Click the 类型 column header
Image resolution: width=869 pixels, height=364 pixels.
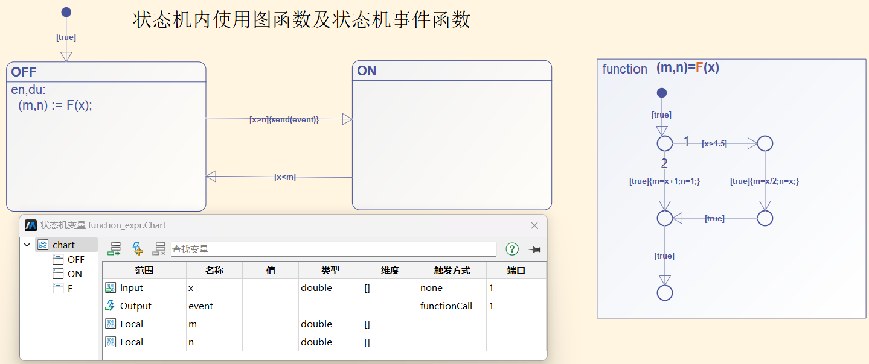[x=330, y=271]
